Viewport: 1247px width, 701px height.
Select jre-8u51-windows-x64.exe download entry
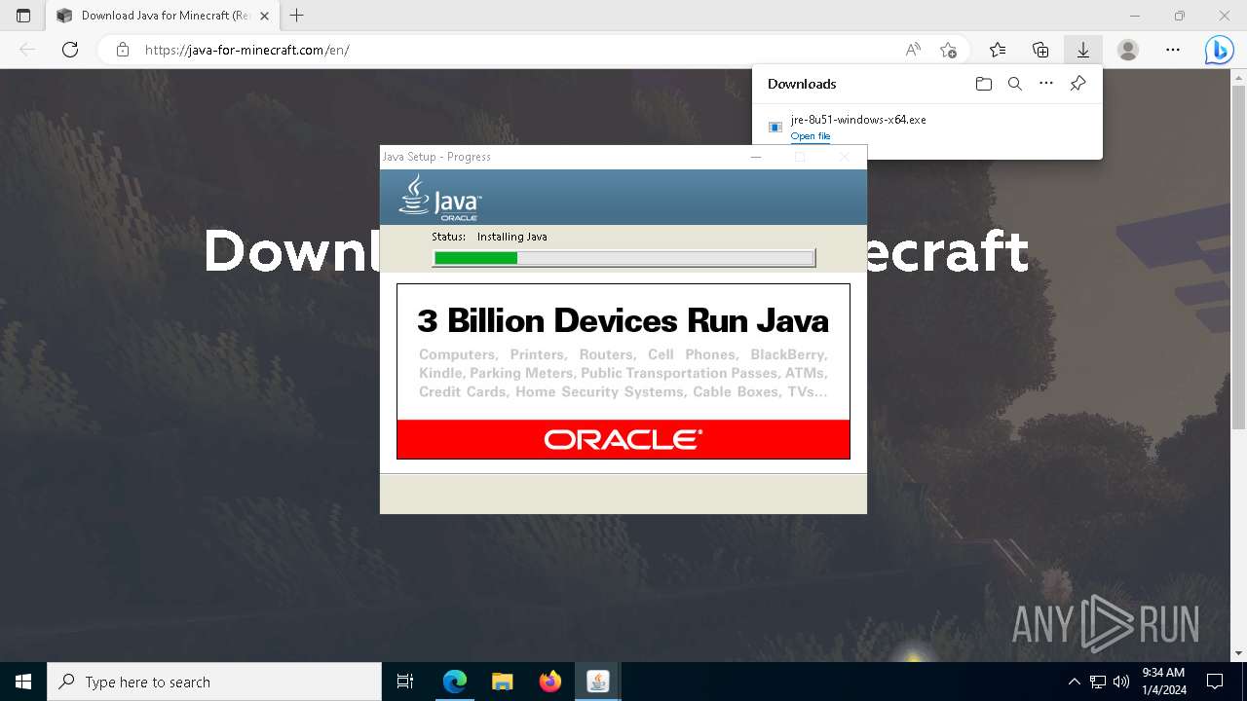[927, 127]
